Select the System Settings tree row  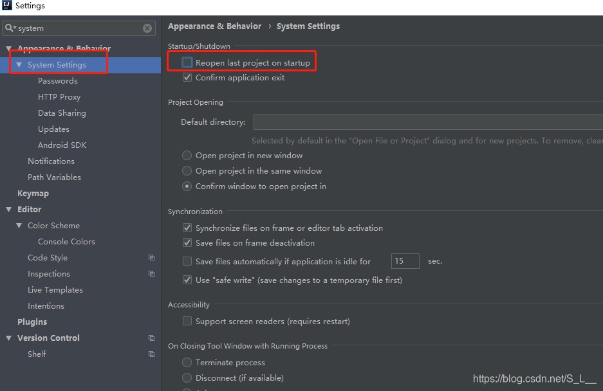tap(80, 65)
